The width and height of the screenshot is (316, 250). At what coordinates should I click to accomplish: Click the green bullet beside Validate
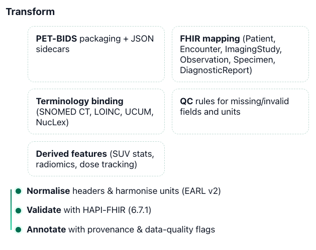pyautogui.click(x=18, y=210)
